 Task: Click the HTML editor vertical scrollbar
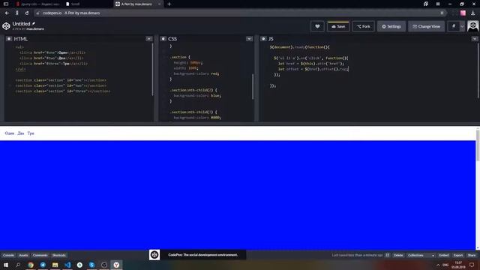tap(152, 69)
